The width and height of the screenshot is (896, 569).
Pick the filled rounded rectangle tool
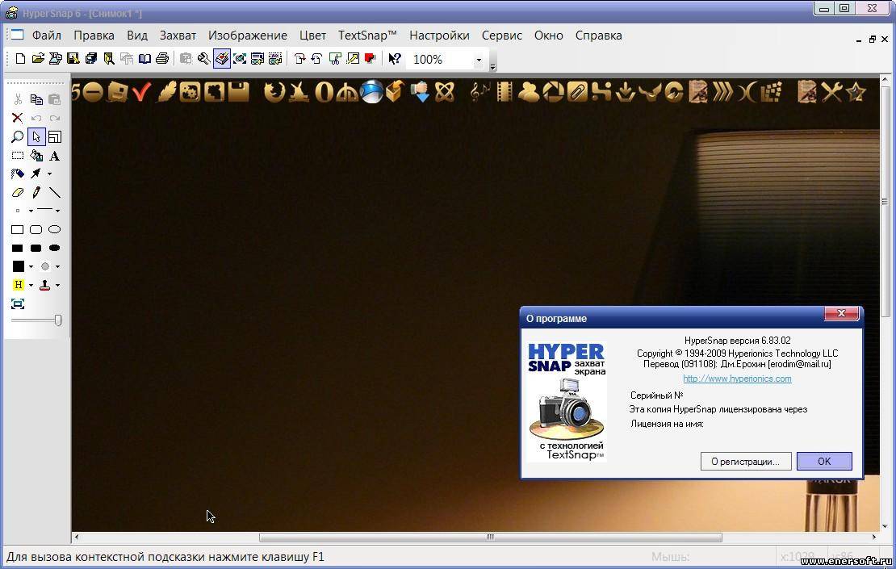click(36, 248)
